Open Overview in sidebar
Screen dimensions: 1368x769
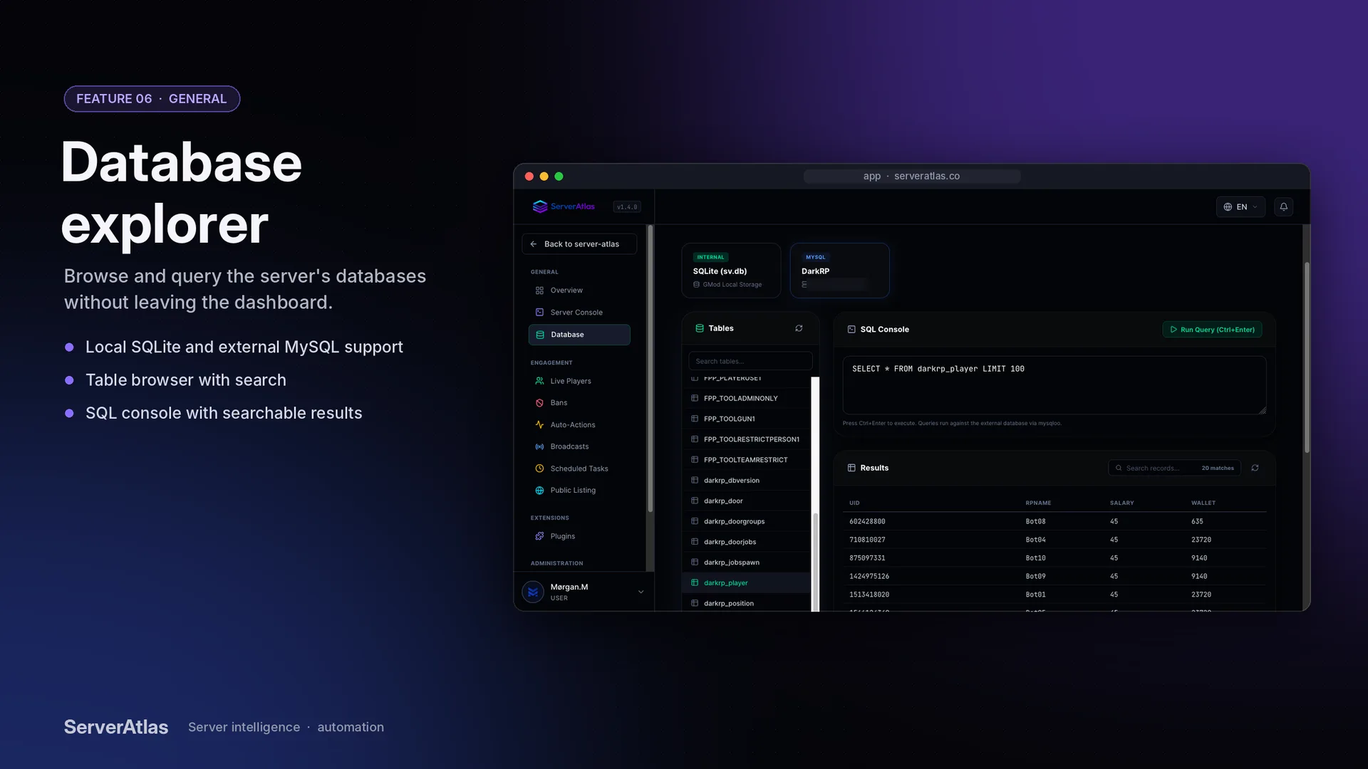pos(579,291)
